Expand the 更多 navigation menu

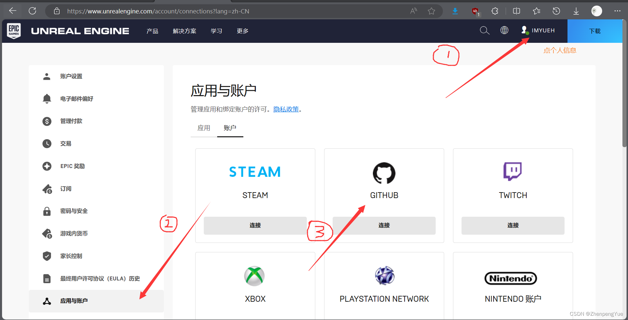point(242,31)
